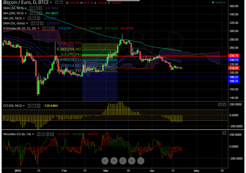Expand the Ichimoku (9, 26, 52, 26) dropdown arrow
This screenshot has height=173, width=246.
click(38, 29)
